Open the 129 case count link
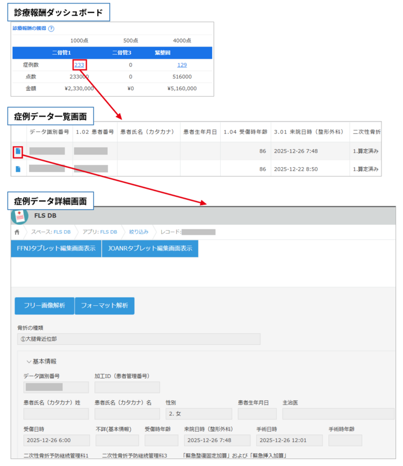 tap(182, 65)
